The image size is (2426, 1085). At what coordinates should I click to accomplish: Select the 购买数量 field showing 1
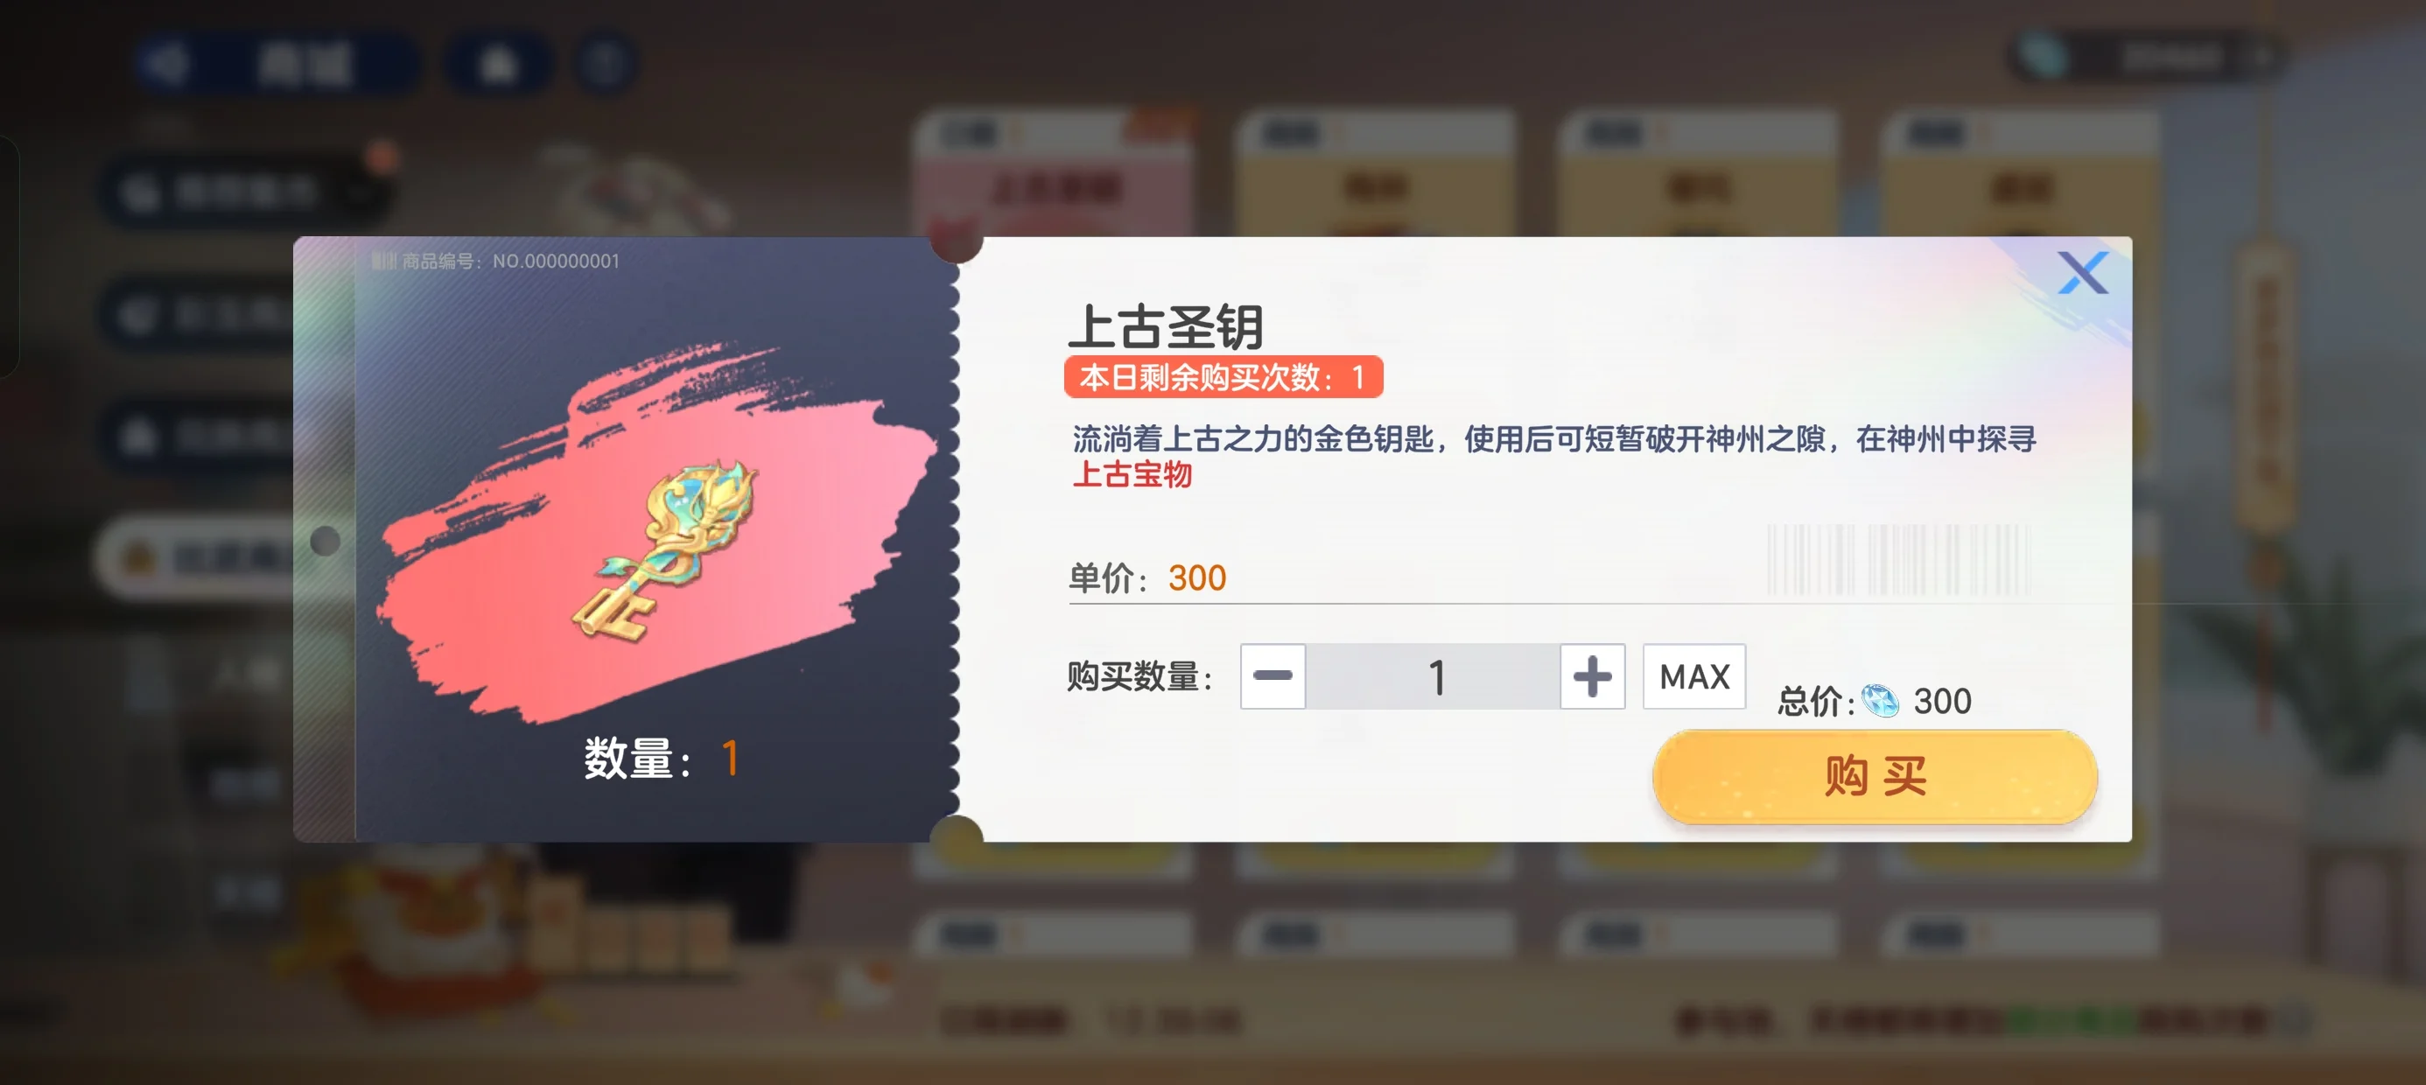point(1433,675)
